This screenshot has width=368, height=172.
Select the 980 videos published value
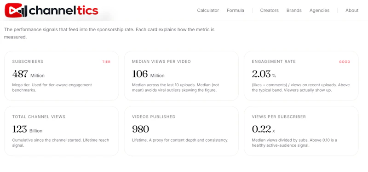point(140,129)
